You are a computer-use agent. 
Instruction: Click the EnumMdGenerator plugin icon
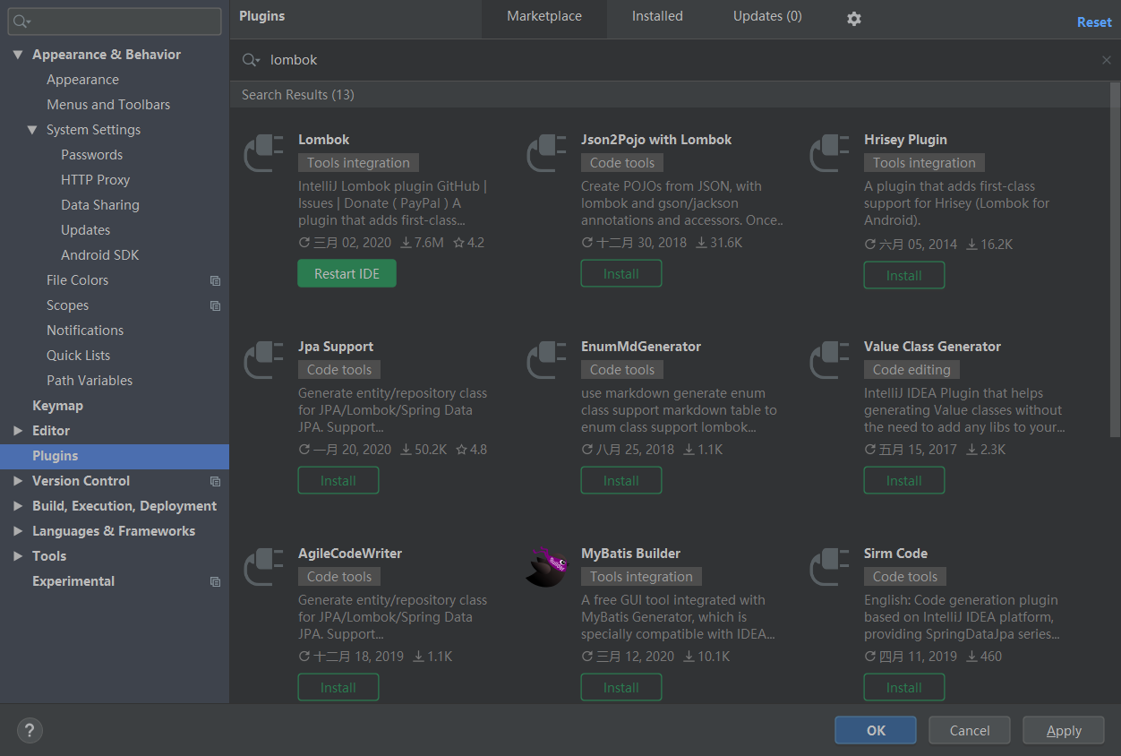pyautogui.click(x=546, y=359)
